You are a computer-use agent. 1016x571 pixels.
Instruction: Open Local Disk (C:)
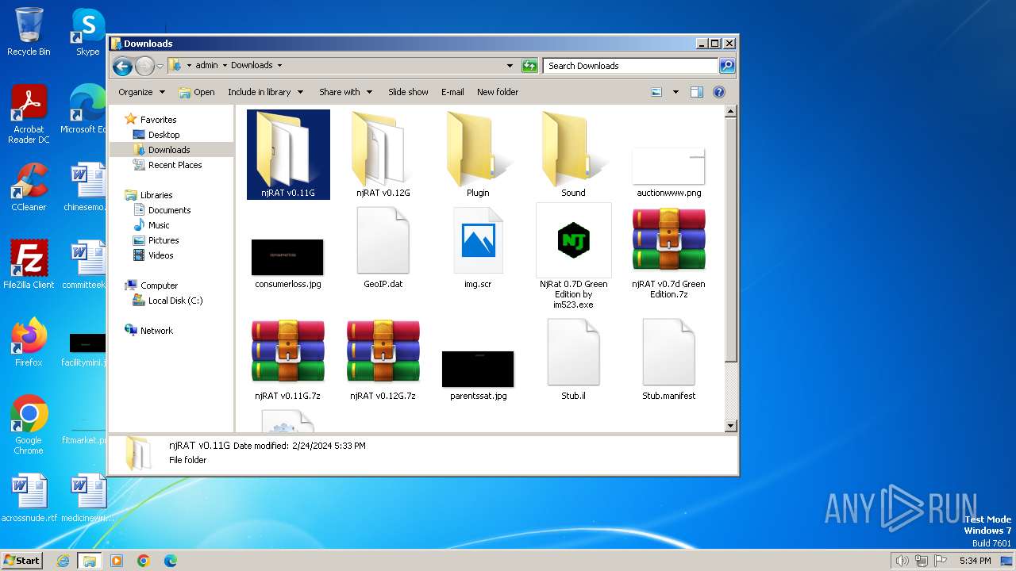[x=175, y=301]
